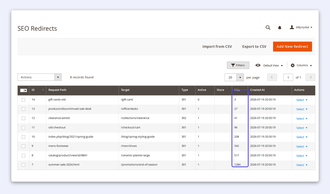The width and height of the screenshot is (330, 194).
Task: Check the row for summer-sale-2024.html
Action: click(x=23, y=165)
